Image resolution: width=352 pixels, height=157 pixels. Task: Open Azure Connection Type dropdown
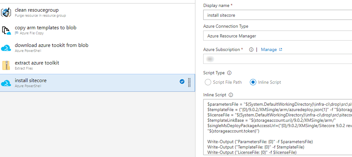tap(277, 36)
